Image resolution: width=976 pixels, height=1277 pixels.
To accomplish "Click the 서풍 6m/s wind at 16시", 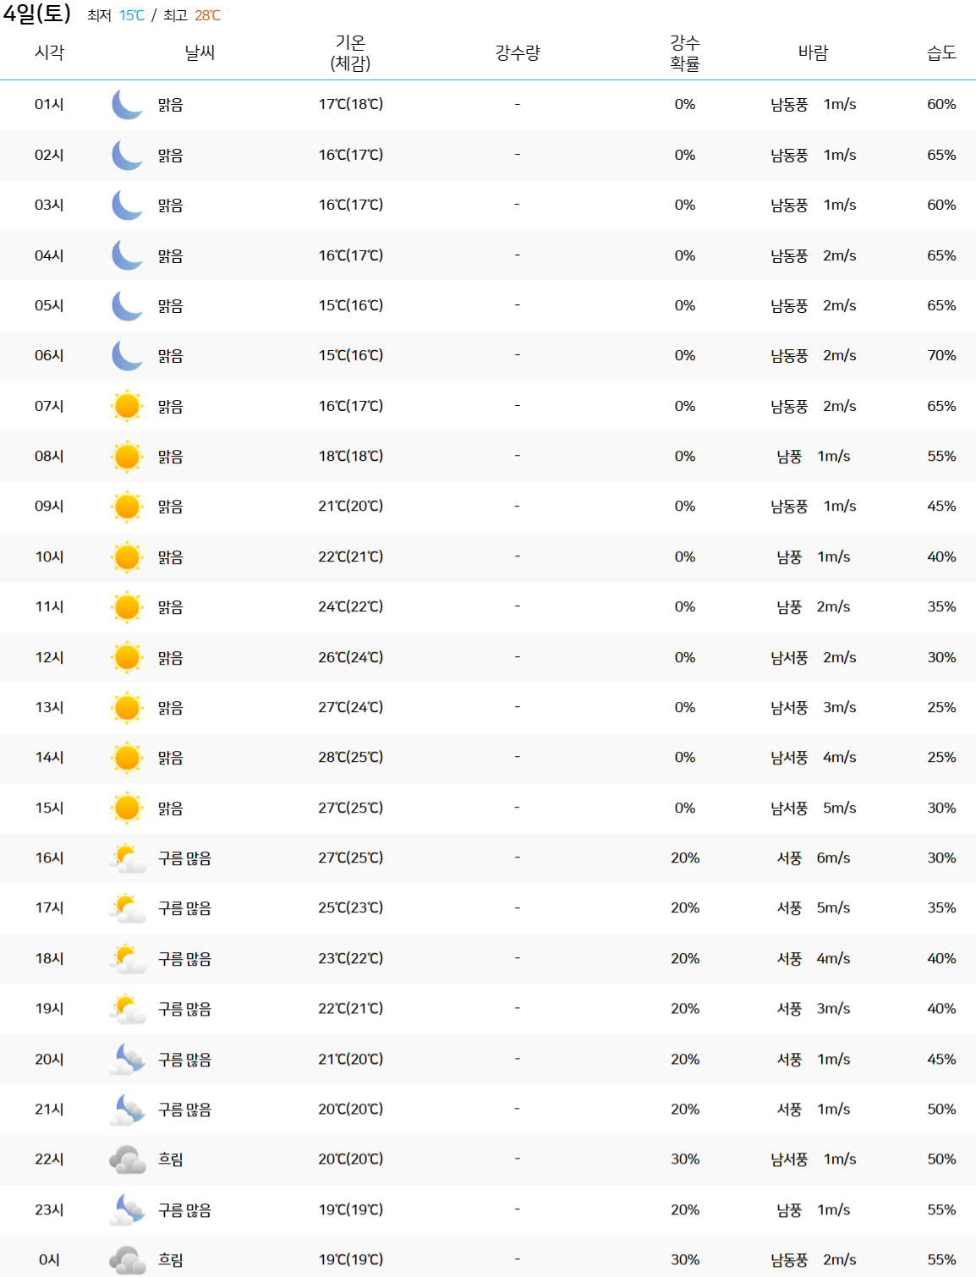I will click(814, 858).
